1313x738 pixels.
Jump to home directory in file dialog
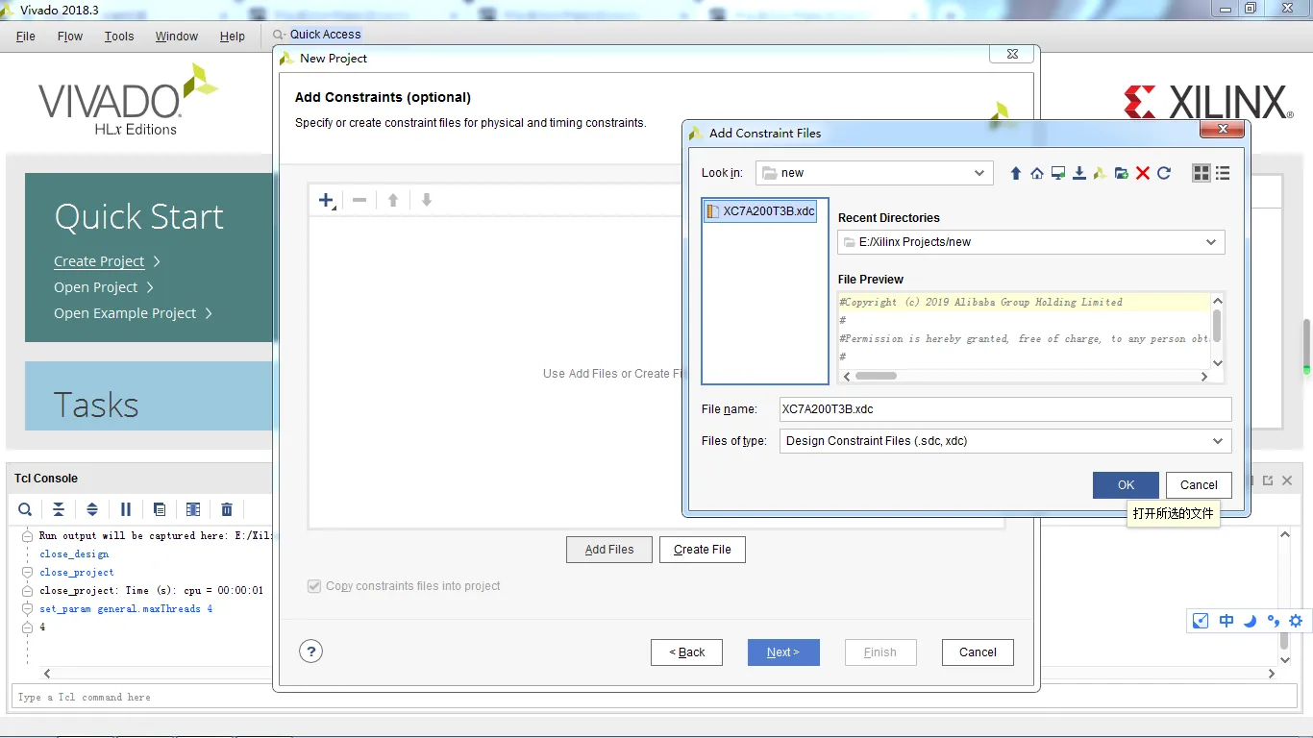pyautogui.click(x=1037, y=173)
